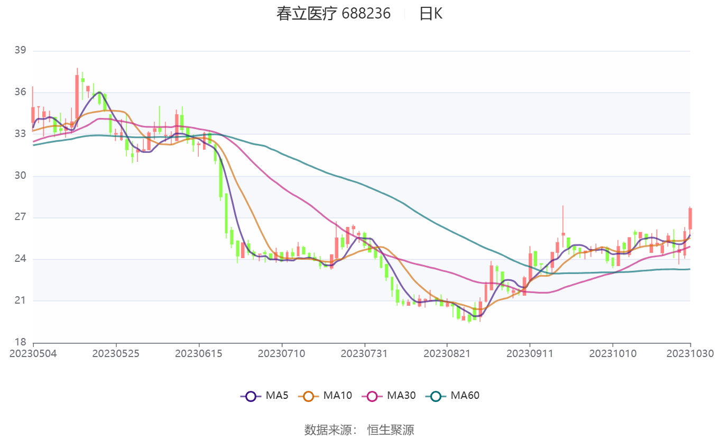Click the 20230504 x-axis date label
This screenshot has height=438, width=719.
(33, 353)
